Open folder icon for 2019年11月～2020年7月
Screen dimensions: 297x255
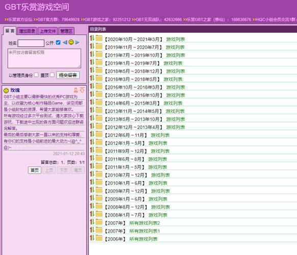[99, 46]
